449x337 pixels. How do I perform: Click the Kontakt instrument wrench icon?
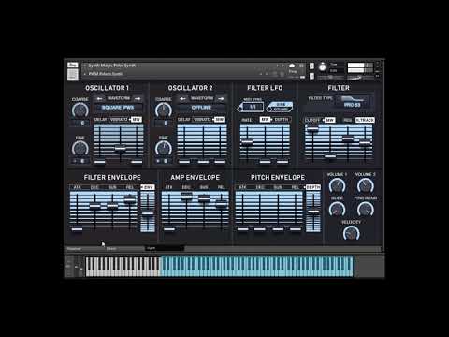pos(72,65)
